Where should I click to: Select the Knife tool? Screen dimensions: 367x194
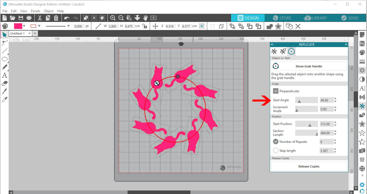pos(5,91)
